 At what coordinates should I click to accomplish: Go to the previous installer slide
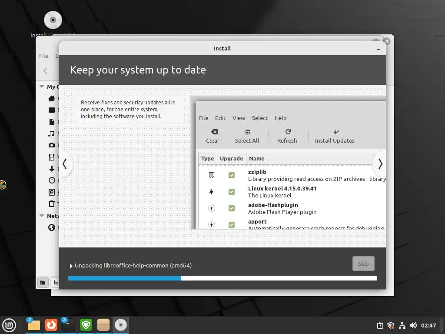tap(64, 164)
